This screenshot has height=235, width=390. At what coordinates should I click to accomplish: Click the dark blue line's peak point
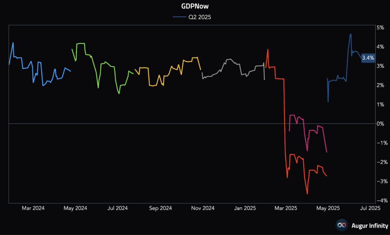tap(350, 34)
